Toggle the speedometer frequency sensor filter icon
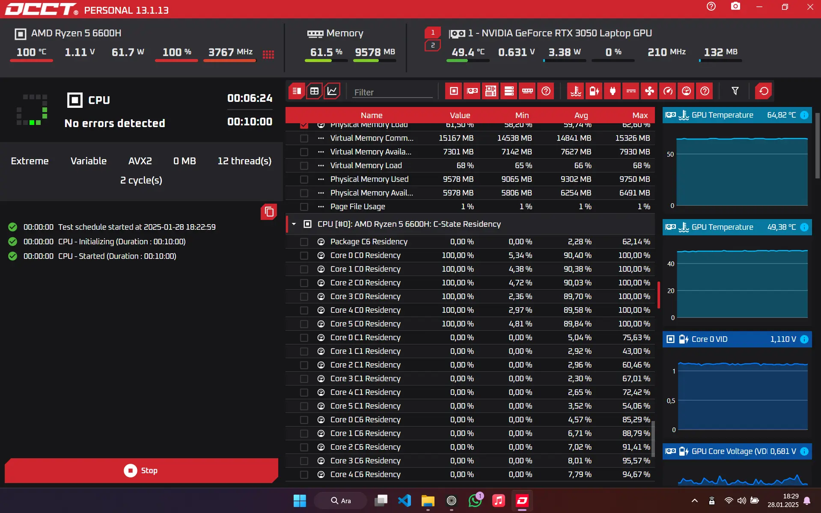821x513 pixels. pos(668,91)
